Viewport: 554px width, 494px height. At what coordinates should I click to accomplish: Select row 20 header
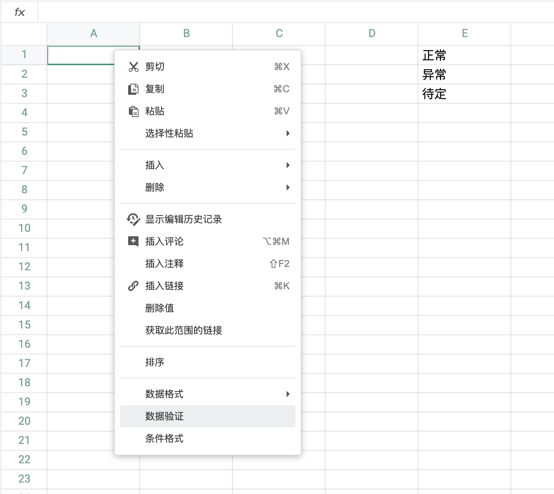(24, 421)
